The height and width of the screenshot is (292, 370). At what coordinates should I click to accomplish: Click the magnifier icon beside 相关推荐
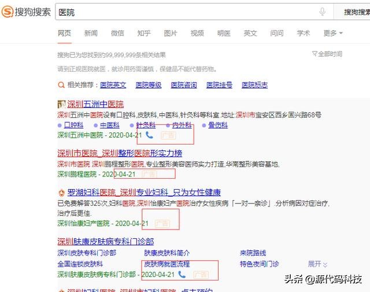click(61, 85)
